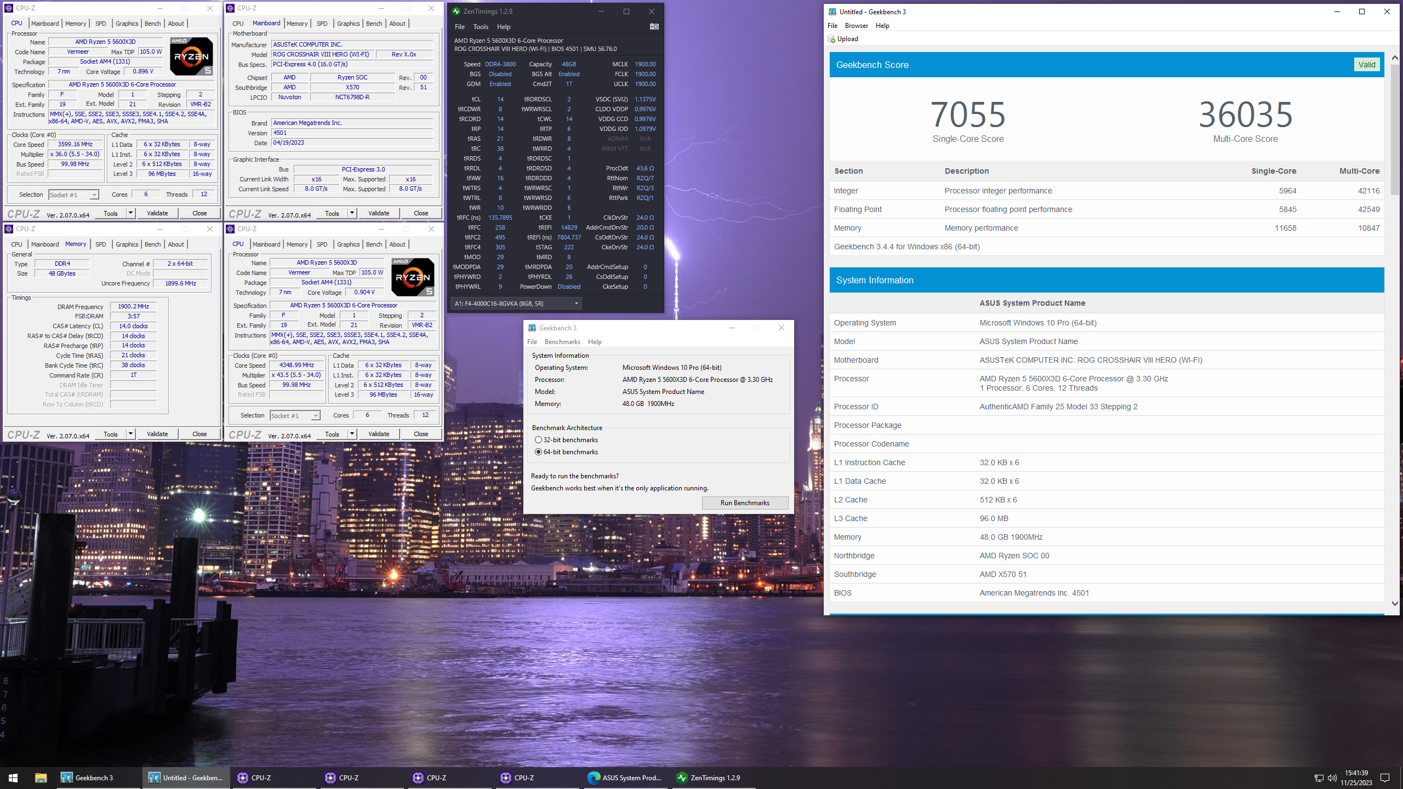
Task: Switch to ASUS System Product Edge taskbar item
Action: (625, 777)
